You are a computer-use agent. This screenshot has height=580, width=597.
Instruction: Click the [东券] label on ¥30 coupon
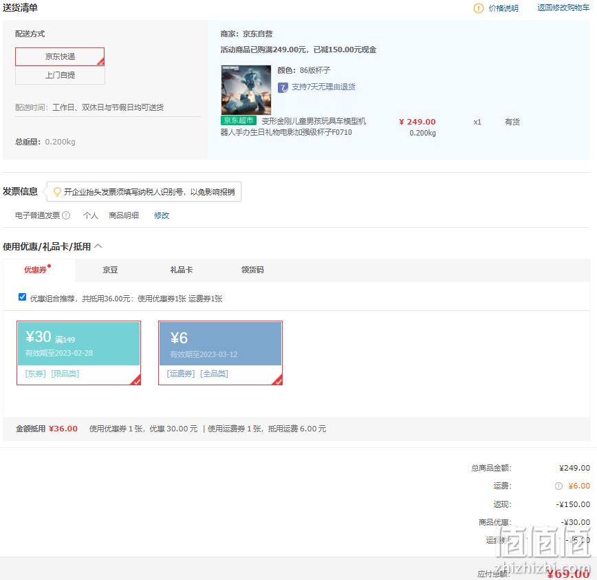35,374
